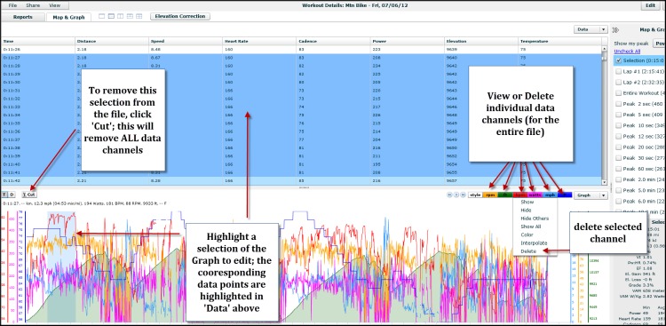Click the rewind graph navigation button
Screen dimensions: 666x326
(449, 195)
